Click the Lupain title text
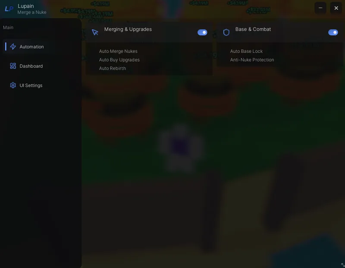The height and width of the screenshot is (268, 345). pos(26,6)
